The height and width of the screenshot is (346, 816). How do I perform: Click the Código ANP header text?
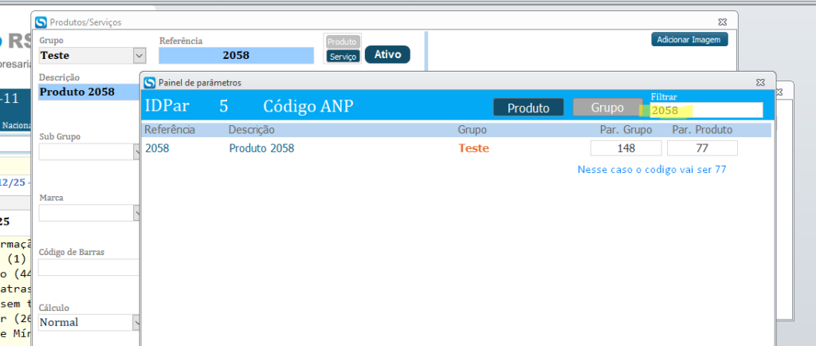tap(308, 106)
